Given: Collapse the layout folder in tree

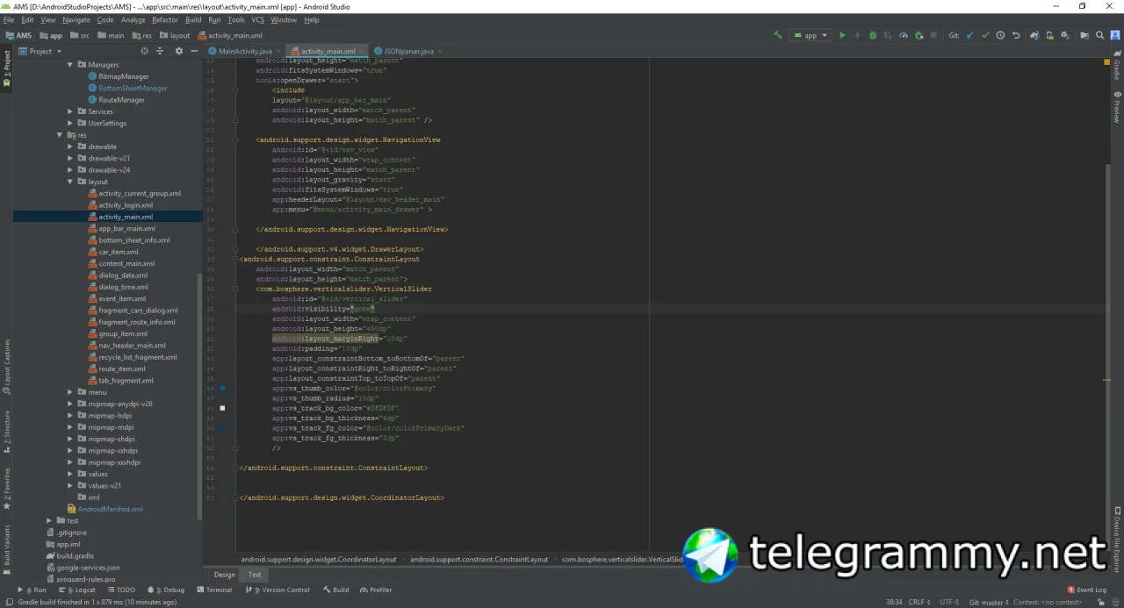Looking at the screenshot, I should pos(71,182).
